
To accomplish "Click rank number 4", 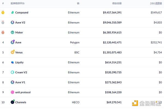I will tap(3, 43).
